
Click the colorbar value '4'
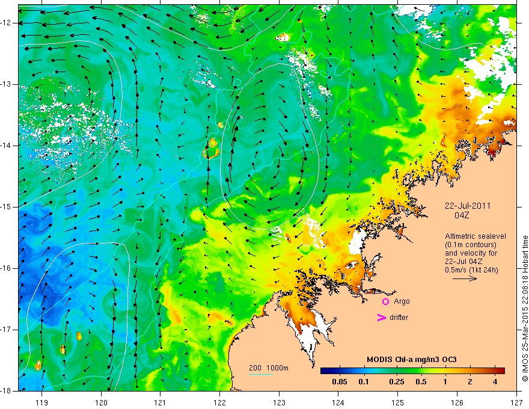tap(495, 382)
